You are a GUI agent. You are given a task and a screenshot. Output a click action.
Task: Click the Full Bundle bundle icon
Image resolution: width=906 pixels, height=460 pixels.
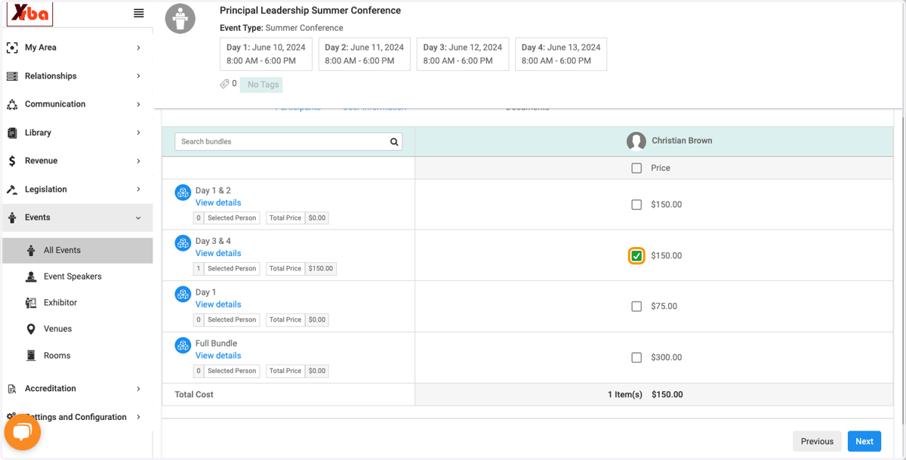[183, 345]
